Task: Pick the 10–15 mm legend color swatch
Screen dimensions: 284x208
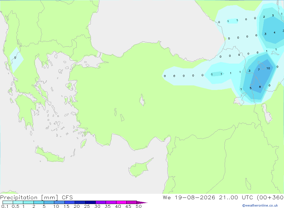Action: [x=59, y=202]
